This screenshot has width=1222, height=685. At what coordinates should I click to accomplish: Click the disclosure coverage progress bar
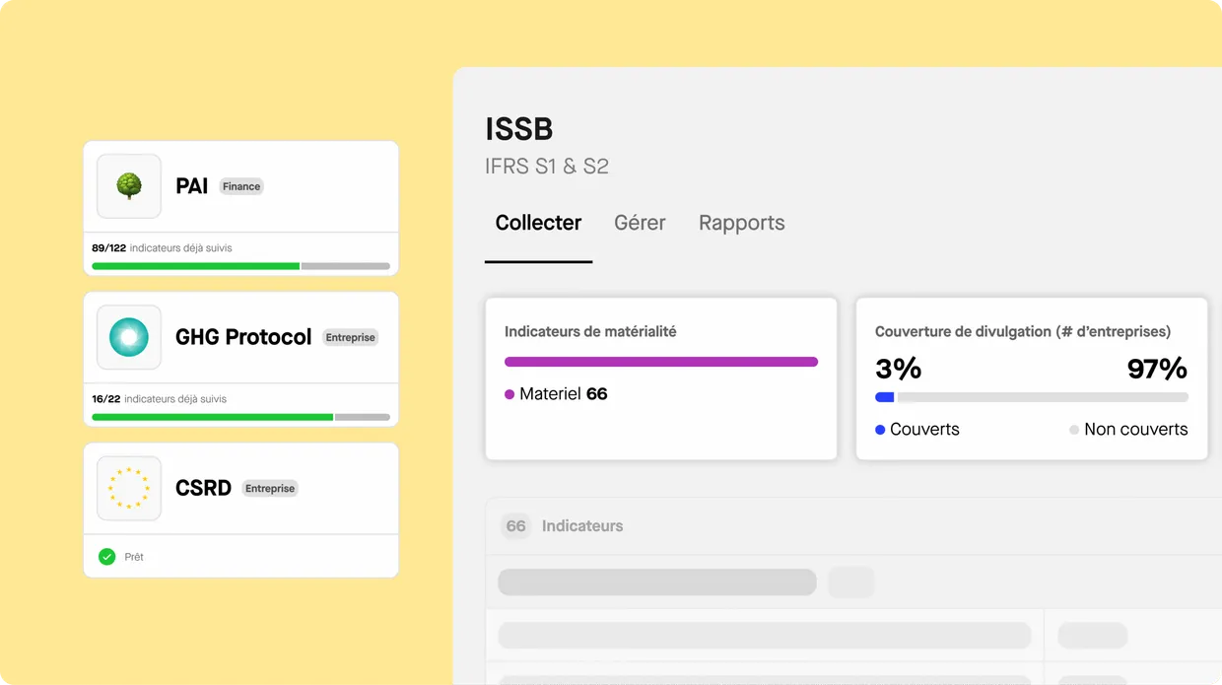coord(1031,397)
